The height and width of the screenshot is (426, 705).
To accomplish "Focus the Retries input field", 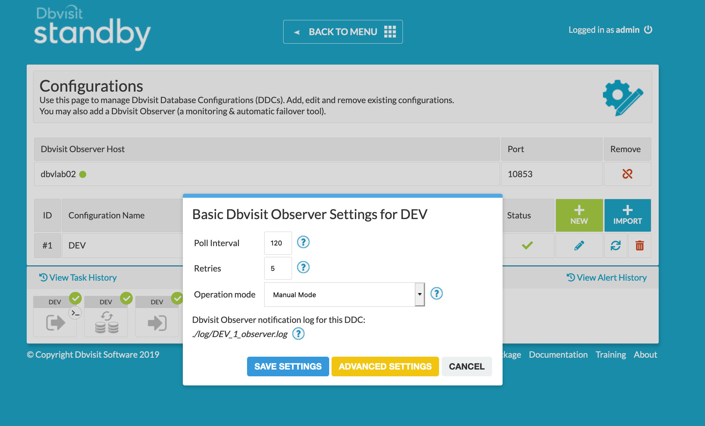I will (278, 268).
